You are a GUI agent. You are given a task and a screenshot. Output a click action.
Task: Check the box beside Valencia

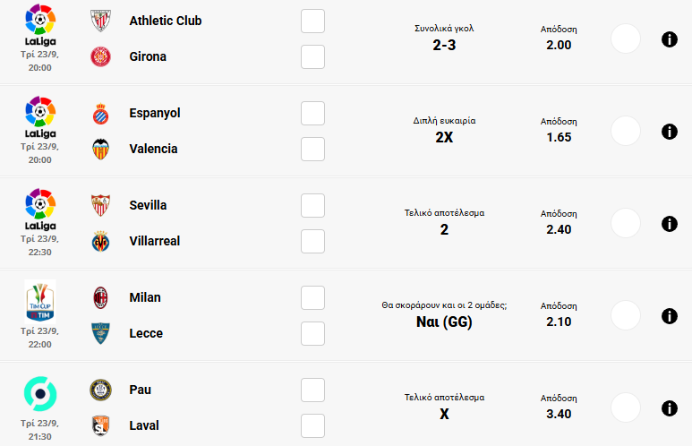tap(312, 149)
